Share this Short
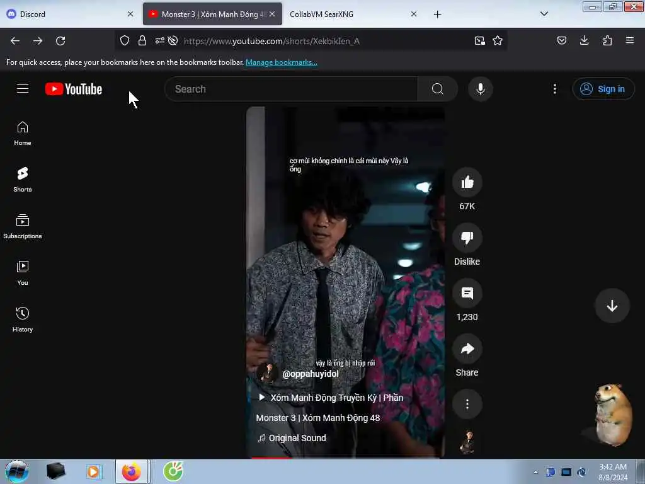645x484 pixels. [467, 349]
